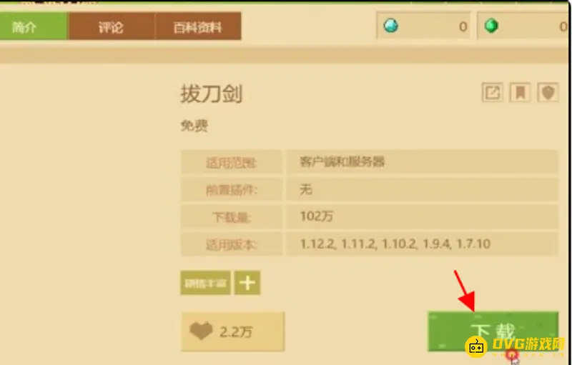Viewport: 572px width, 365px height.
Task: Open the 百科资料 tab
Action: [198, 26]
